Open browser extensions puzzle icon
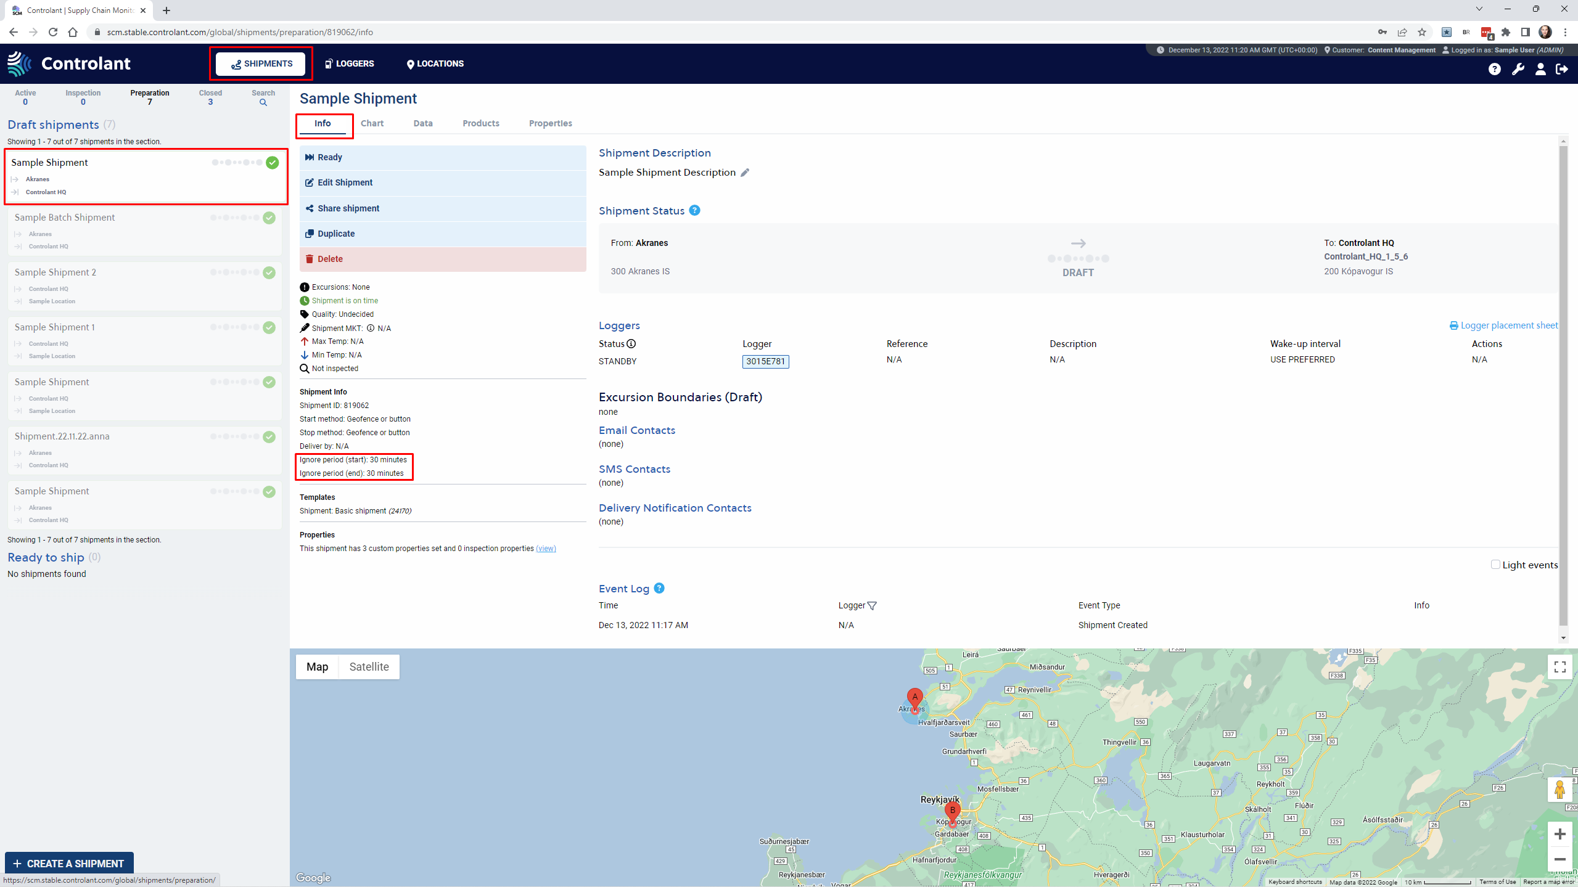The image size is (1578, 887). point(1506,32)
